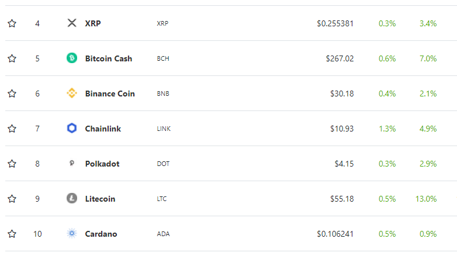Add Chainlink to favorites via star

pyautogui.click(x=12, y=129)
